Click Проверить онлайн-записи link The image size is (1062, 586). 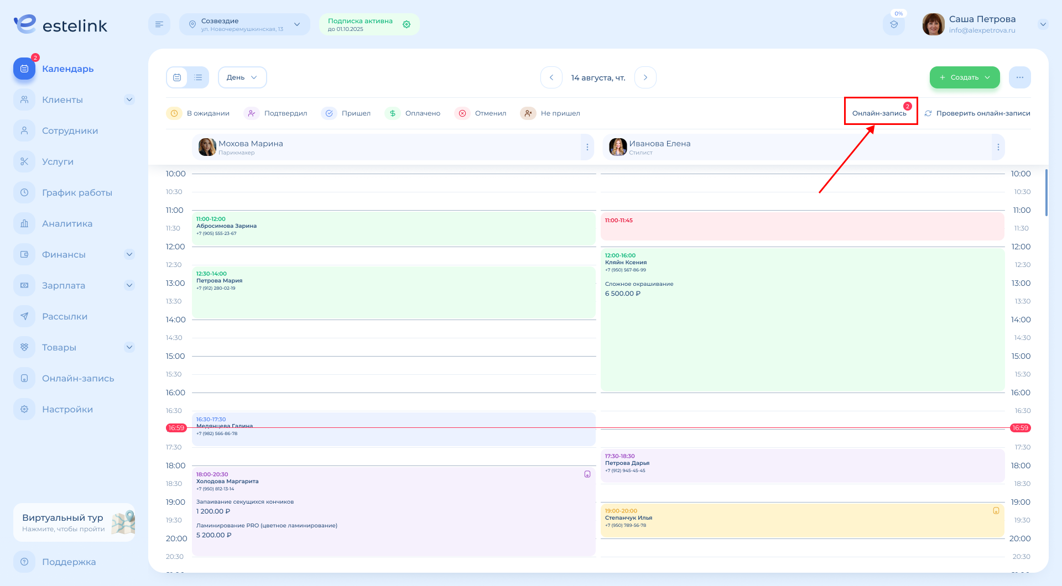[x=977, y=113]
